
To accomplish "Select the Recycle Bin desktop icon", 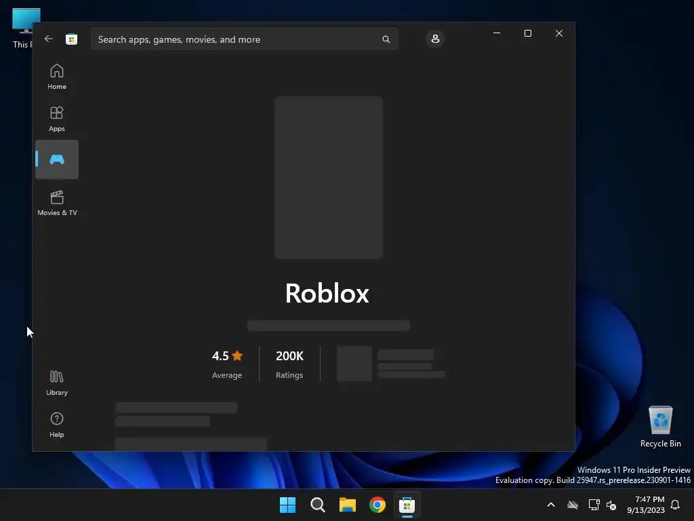I will pos(660,427).
